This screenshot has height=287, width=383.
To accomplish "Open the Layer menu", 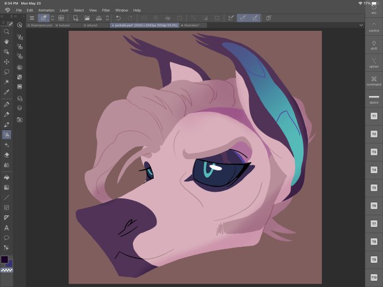I will tap(64, 11).
